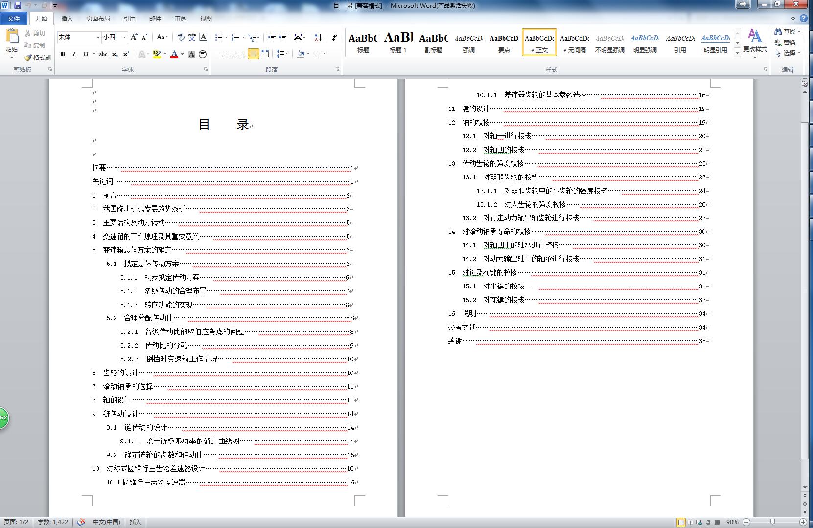The width and height of the screenshot is (813, 528).
Task: Click the Find (查找) binoculars icon
Action: (778, 31)
